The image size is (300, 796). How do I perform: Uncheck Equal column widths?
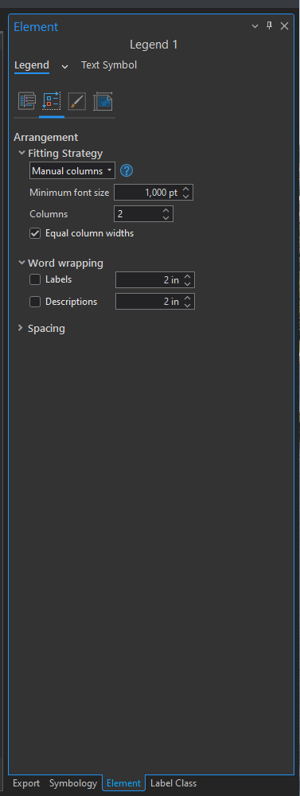coord(35,233)
